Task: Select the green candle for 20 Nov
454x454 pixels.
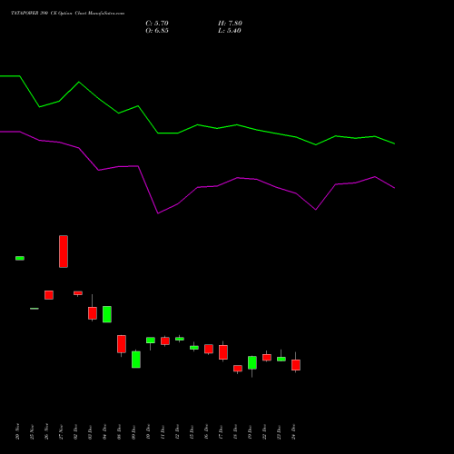Action: 20,258
